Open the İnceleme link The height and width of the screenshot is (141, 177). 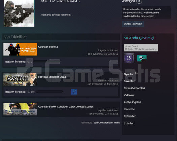[x=129, y=109]
